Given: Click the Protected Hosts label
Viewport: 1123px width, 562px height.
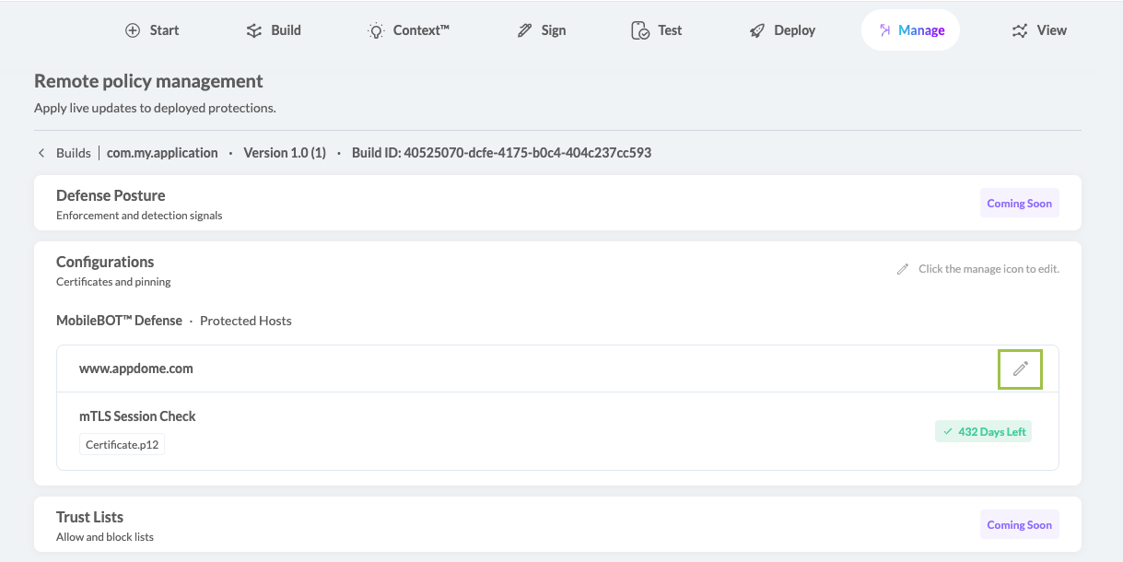Looking at the screenshot, I should (x=246, y=321).
